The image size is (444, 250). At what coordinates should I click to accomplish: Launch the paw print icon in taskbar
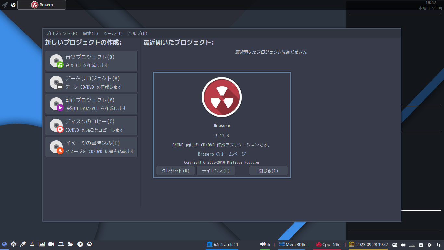coord(89,244)
